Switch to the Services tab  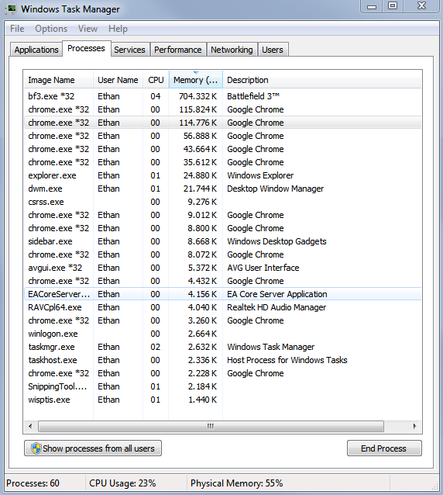[129, 50]
